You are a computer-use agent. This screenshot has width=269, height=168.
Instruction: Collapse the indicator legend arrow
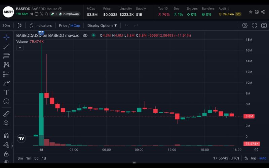(20, 48)
